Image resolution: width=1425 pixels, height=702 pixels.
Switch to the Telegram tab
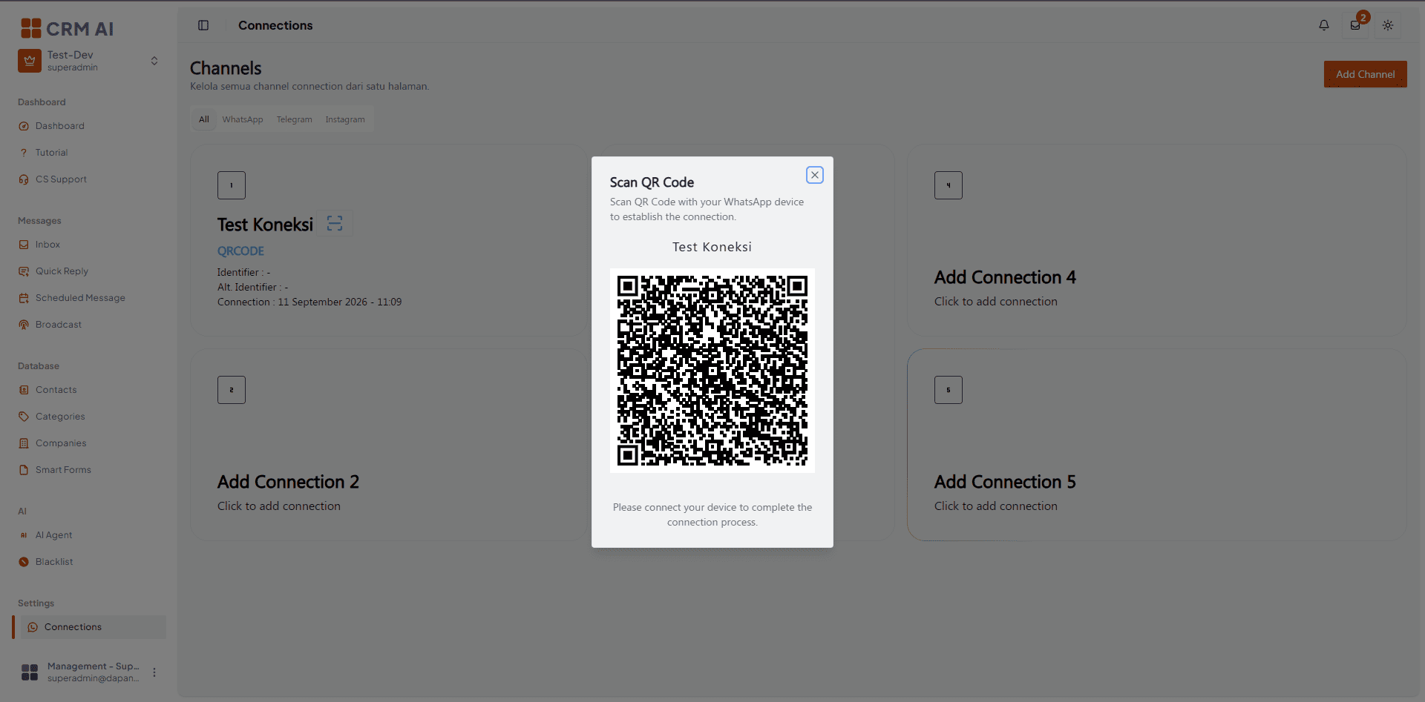[295, 119]
